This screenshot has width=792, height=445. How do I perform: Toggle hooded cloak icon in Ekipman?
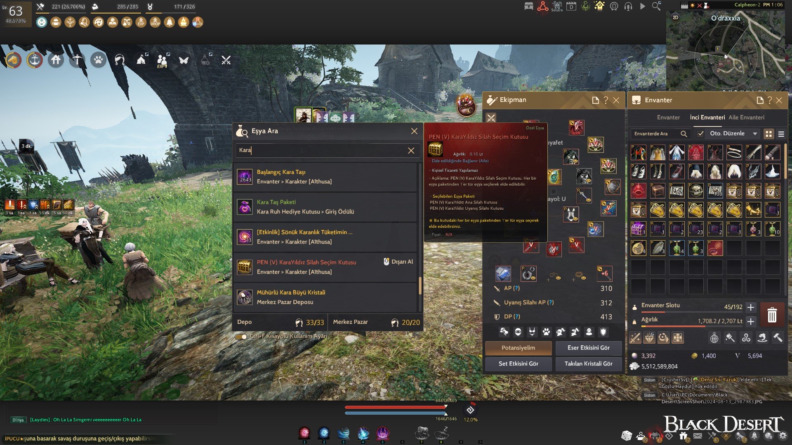[589, 332]
